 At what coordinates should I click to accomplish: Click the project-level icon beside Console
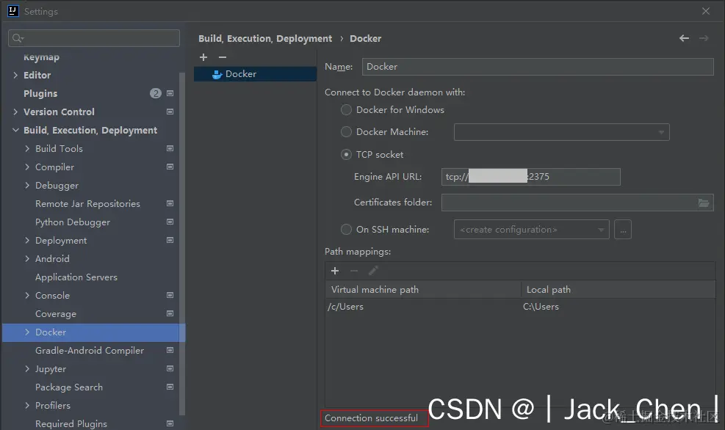(170, 295)
